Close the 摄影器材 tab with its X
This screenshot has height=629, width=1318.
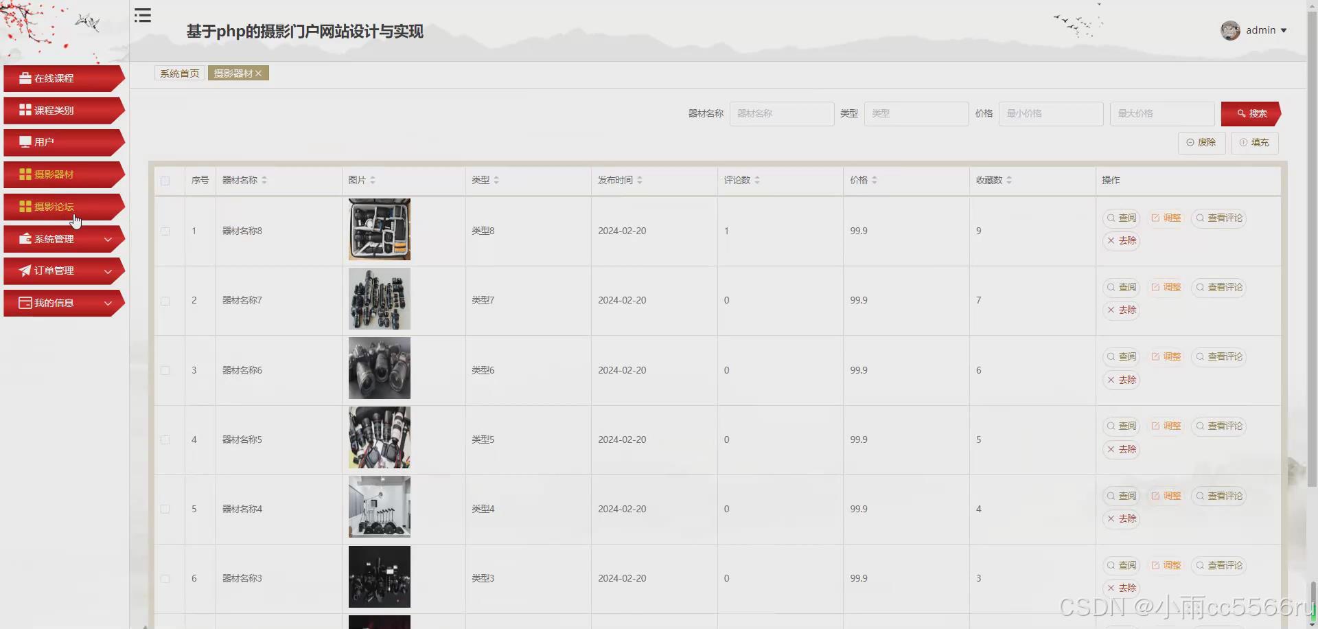(259, 73)
